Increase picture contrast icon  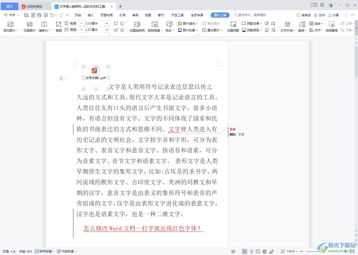point(116,23)
